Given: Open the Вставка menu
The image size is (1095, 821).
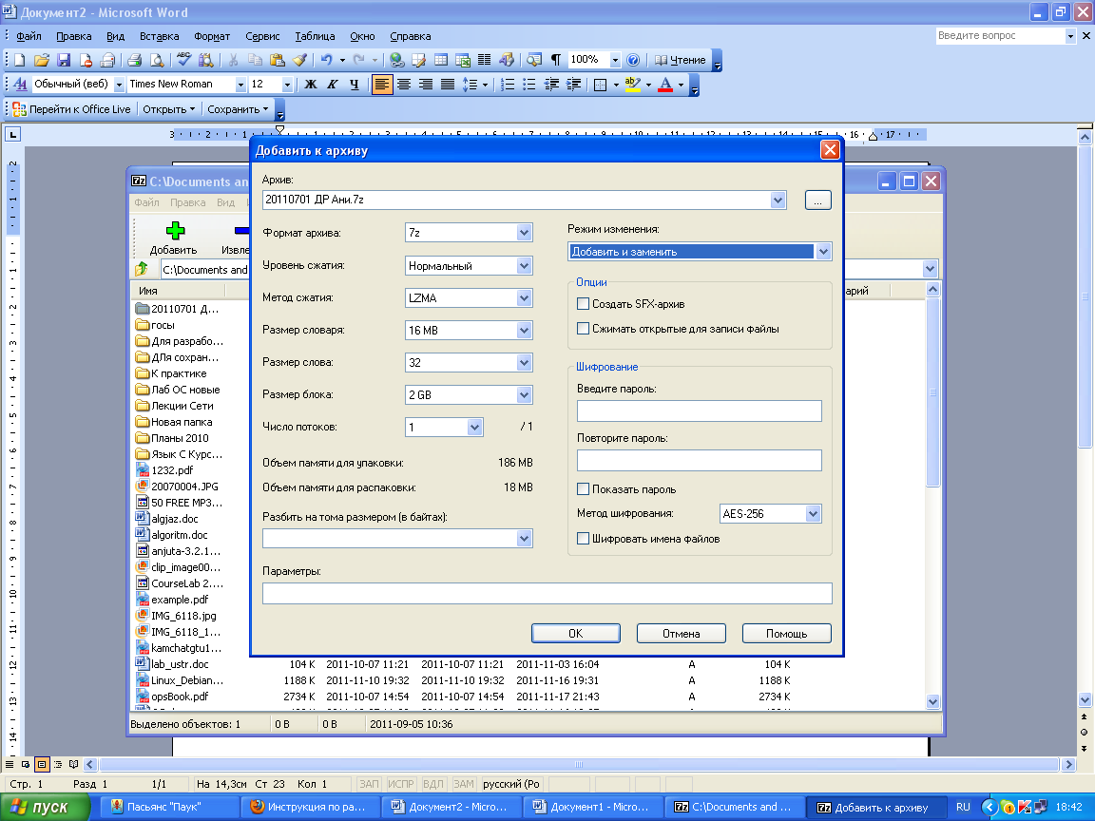Looking at the screenshot, I should 160,36.
